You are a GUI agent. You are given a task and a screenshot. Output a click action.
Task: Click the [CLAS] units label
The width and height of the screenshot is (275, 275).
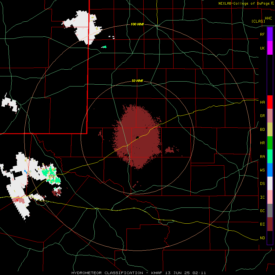pyautogui.click(x=258, y=21)
